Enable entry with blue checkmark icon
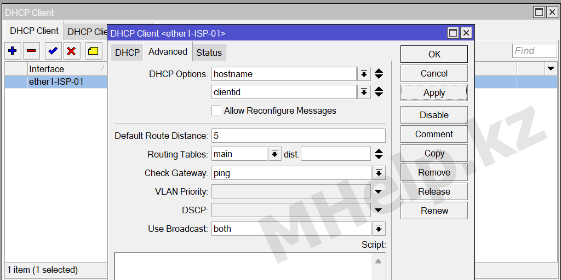Image resolution: width=561 pixels, height=280 pixels. 53,51
